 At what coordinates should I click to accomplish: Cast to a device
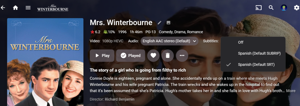(x=258, y=7)
